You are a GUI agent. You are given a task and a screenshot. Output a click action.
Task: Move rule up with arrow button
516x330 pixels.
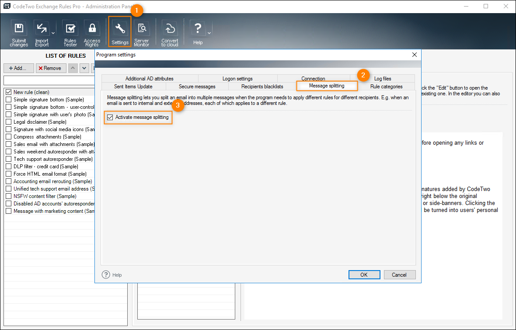[73, 68]
